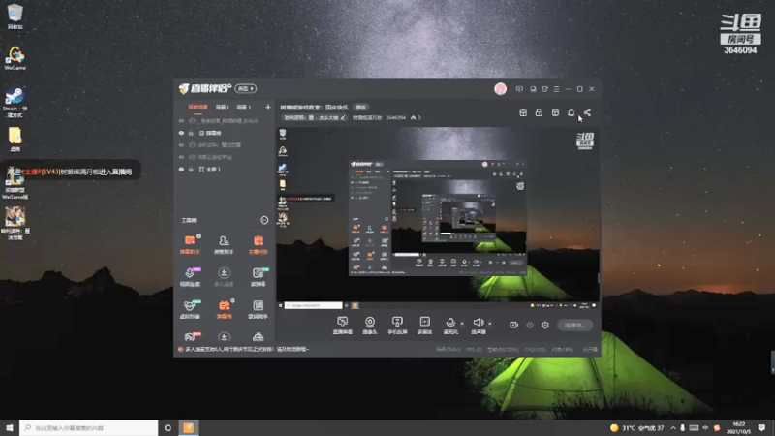Toggle the preview eye icon in the bottom bar

pyautogui.click(x=530, y=325)
